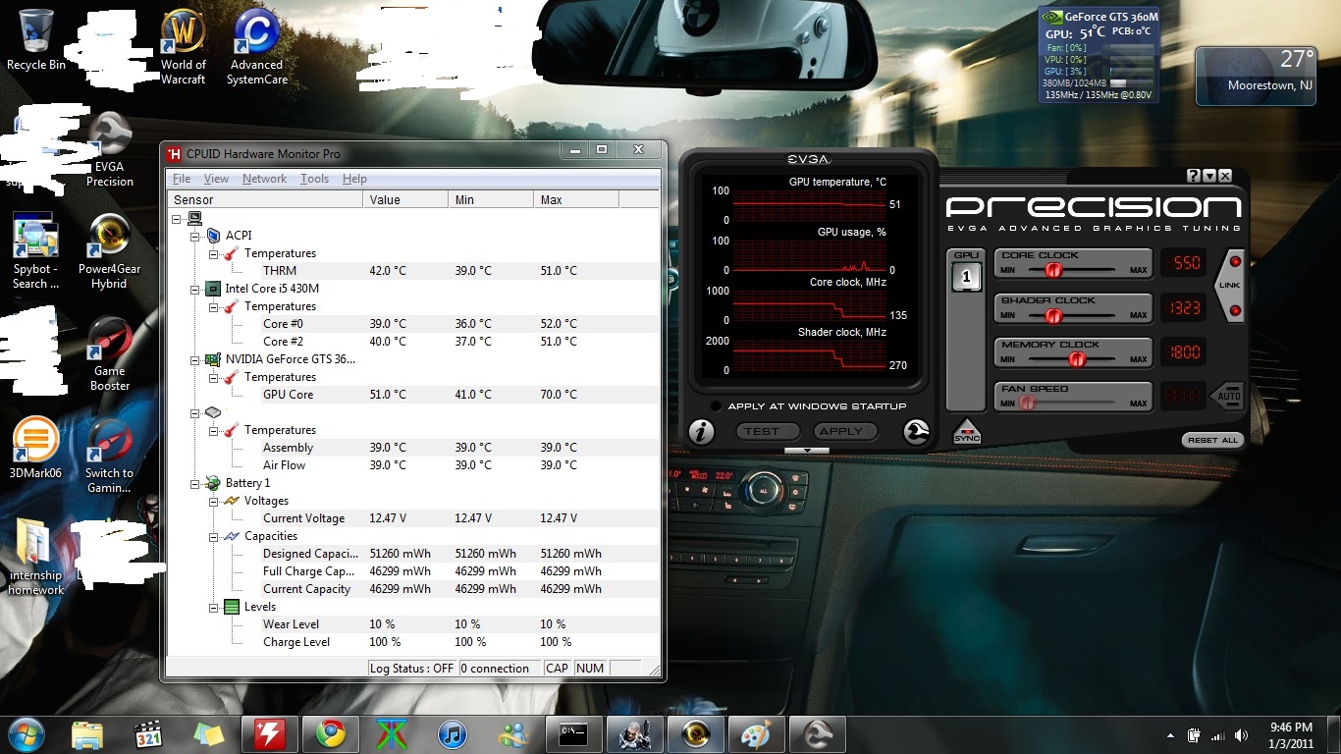The height and width of the screenshot is (754, 1341).
Task: Collapse the NVIDIA GeForce GTS node
Action: [x=194, y=359]
